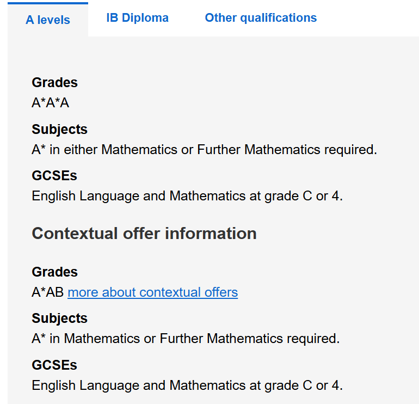Click the Subjects heading under Contextual offer
The width and height of the screenshot is (419, 404).
(60, 318)
